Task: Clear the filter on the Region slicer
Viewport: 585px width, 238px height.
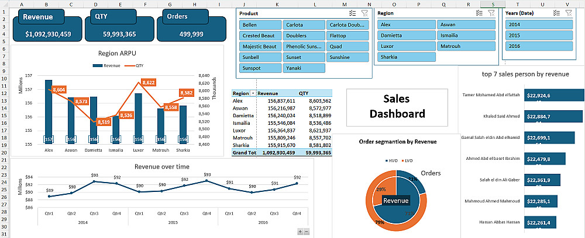Action: 491,13
